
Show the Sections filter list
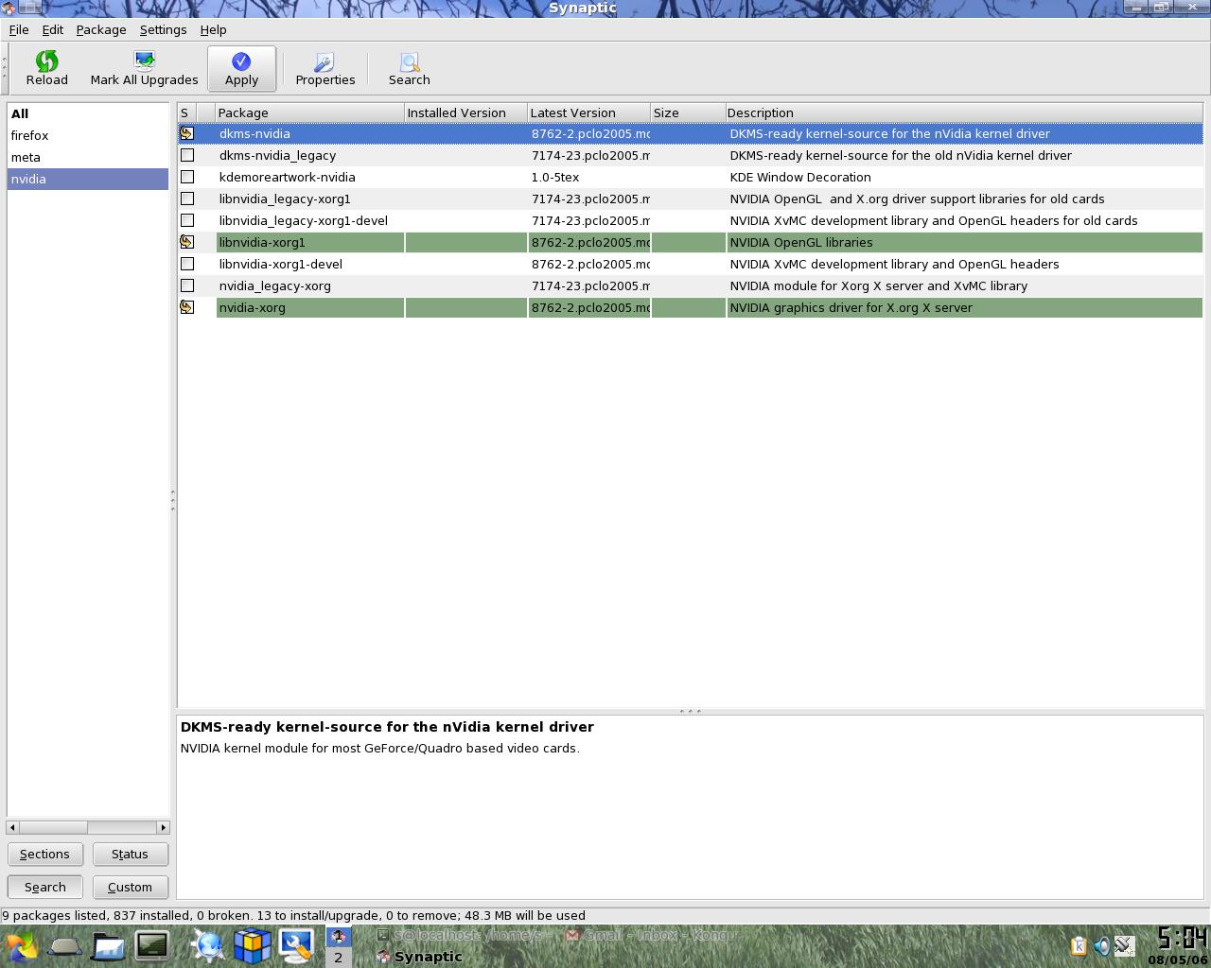(x=45, y=854)
